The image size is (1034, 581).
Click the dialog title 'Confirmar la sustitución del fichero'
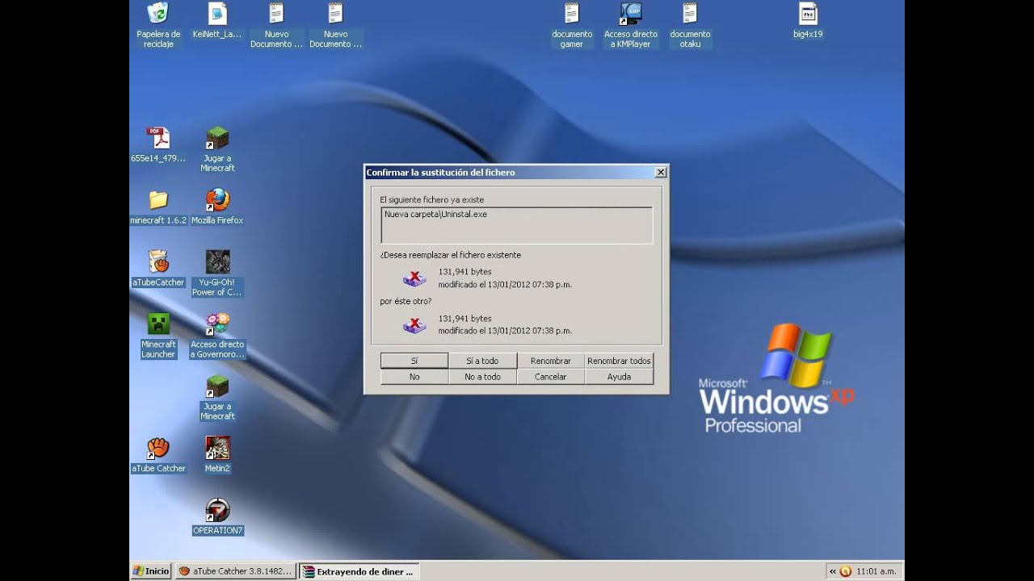tap(440, 173)
